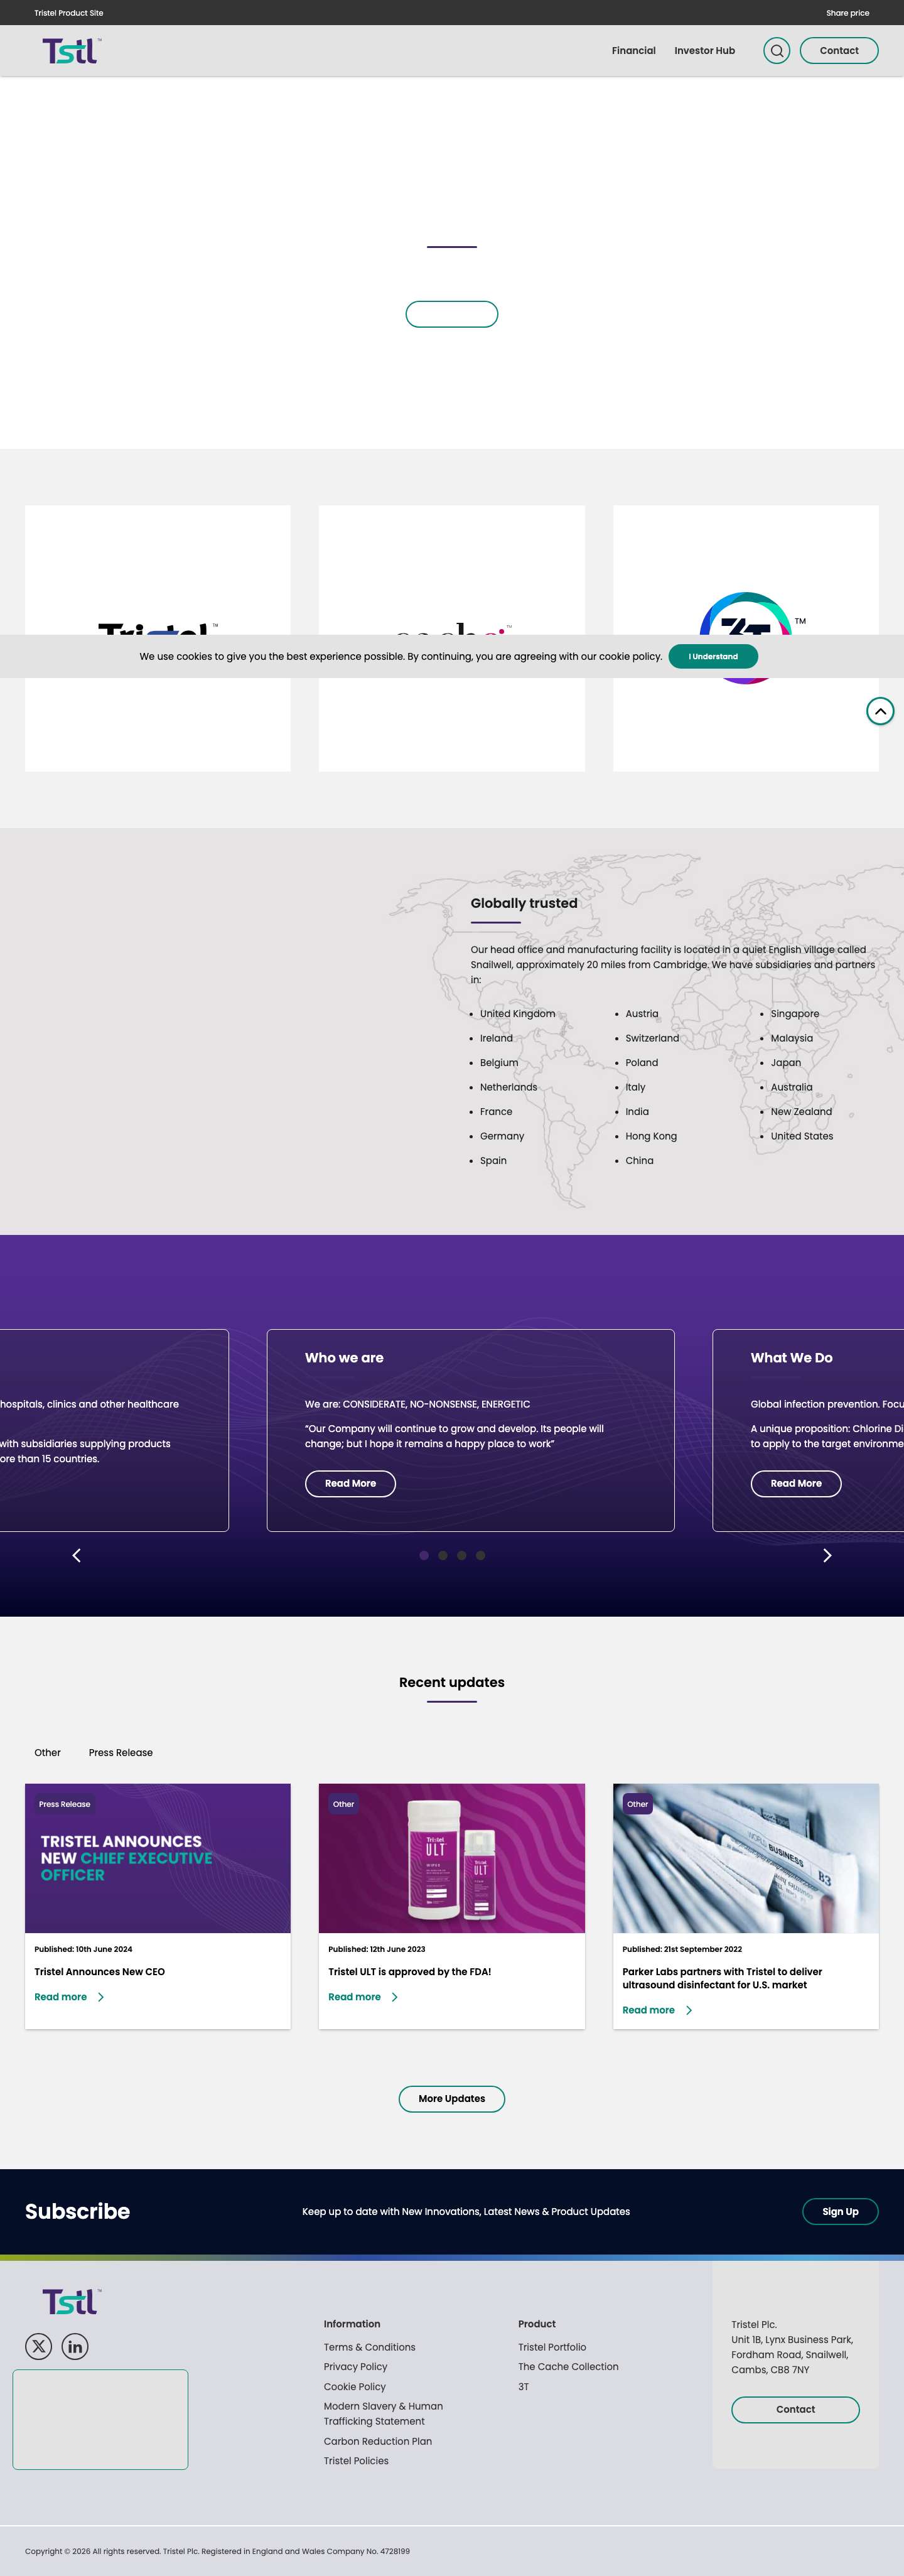Select the first carousel dot
Viewport: 904px width, 2576px height.
424,1555
